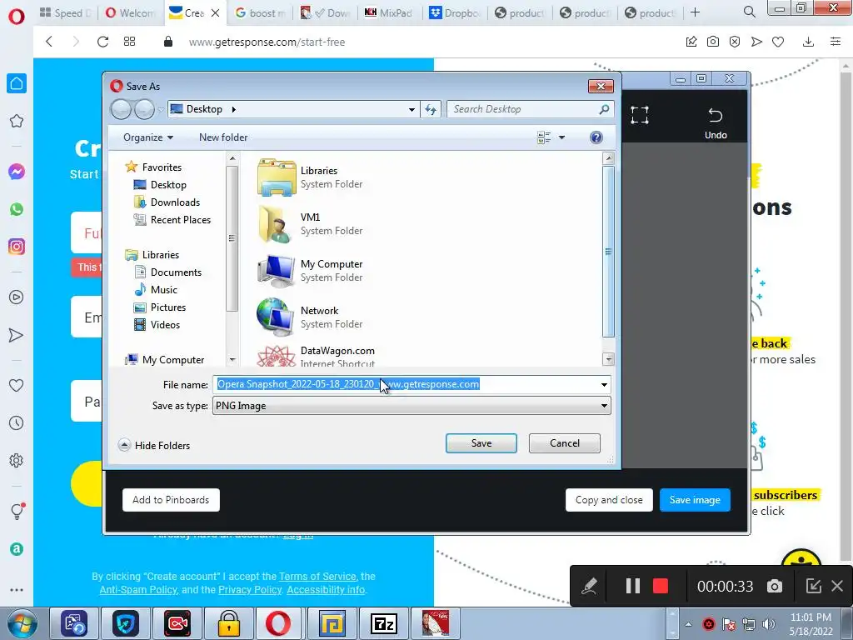Image resolution: width=853 pixels, height=640 pixels.
Task: Open Opera main menu logo
Action: (x=17, y=17)
